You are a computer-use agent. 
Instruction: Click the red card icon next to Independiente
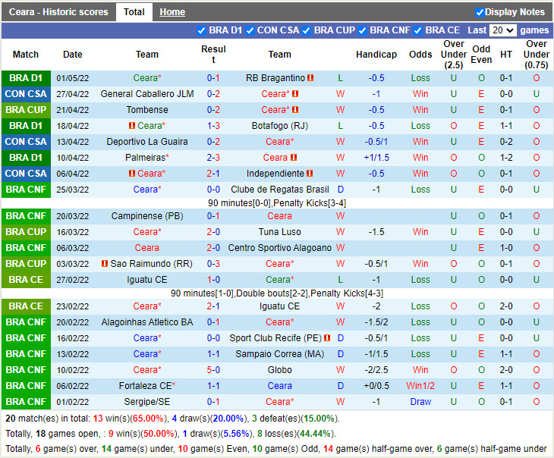click(310, 174)
